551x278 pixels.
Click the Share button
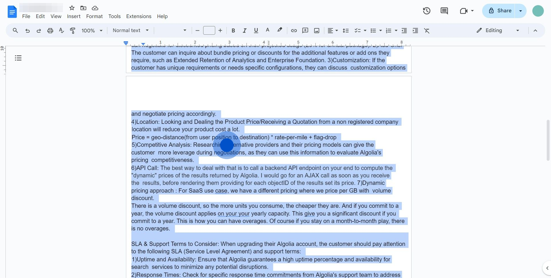tap(499, 11)
